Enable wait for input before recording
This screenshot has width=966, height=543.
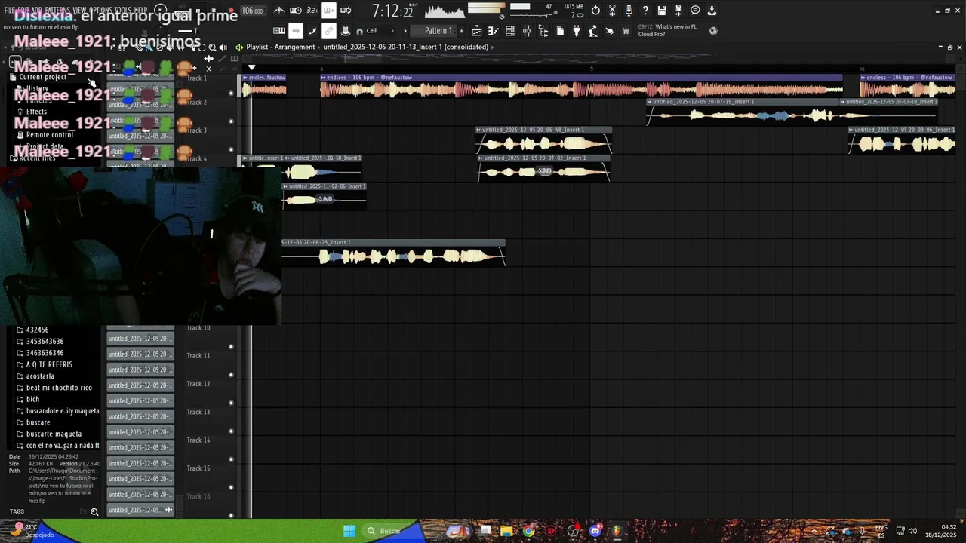[296, 11]
